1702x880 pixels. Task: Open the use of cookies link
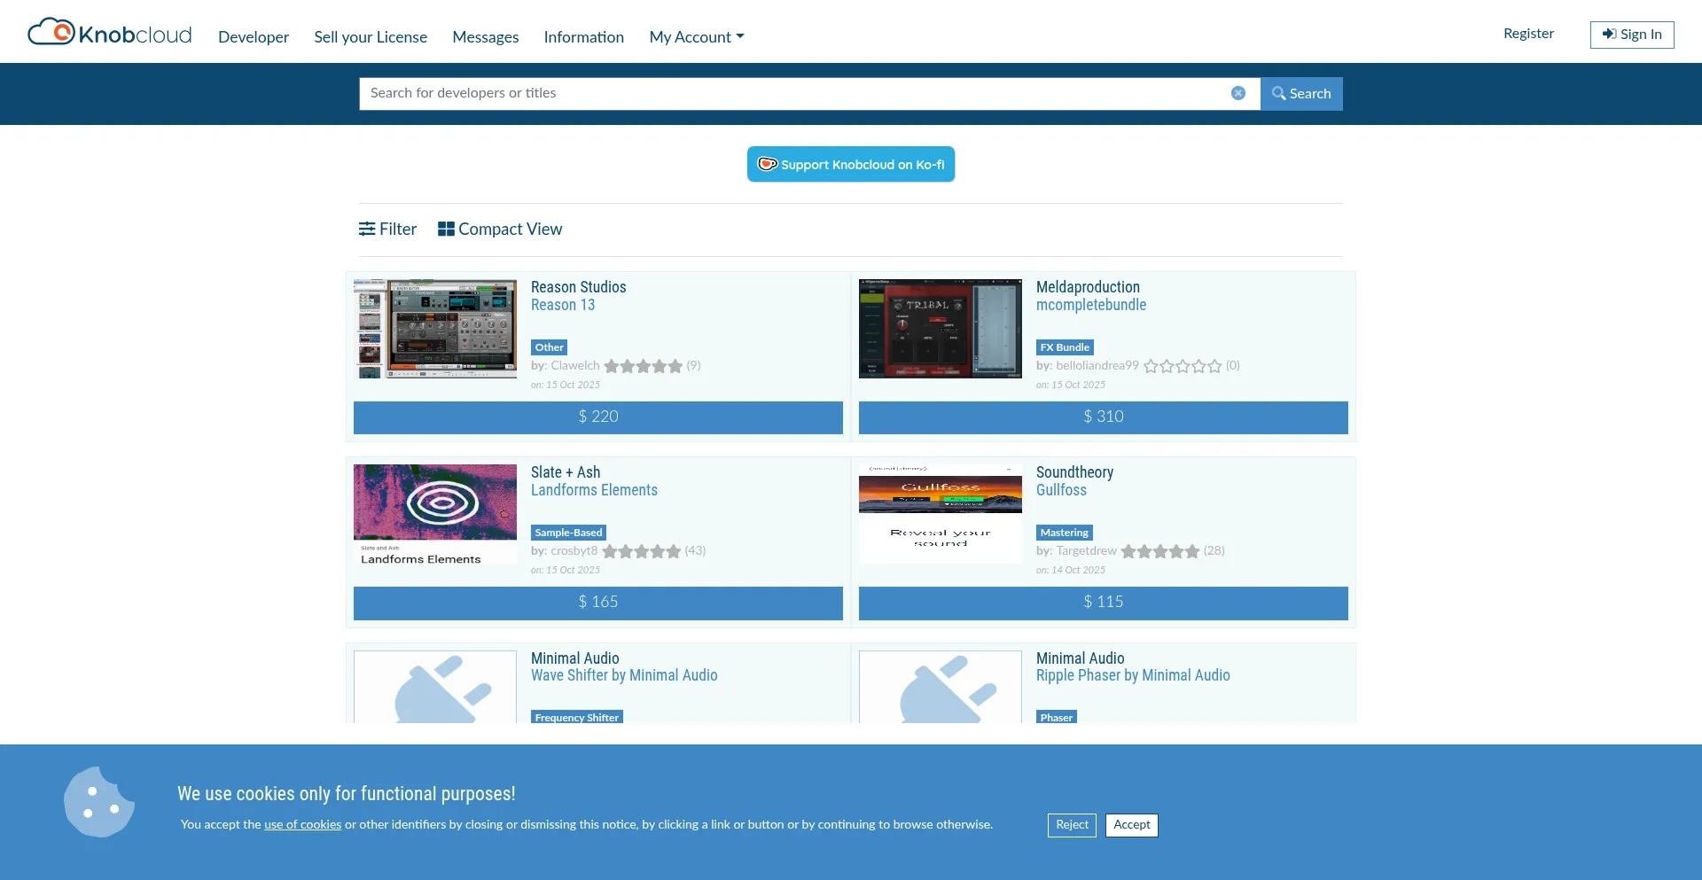302,825
